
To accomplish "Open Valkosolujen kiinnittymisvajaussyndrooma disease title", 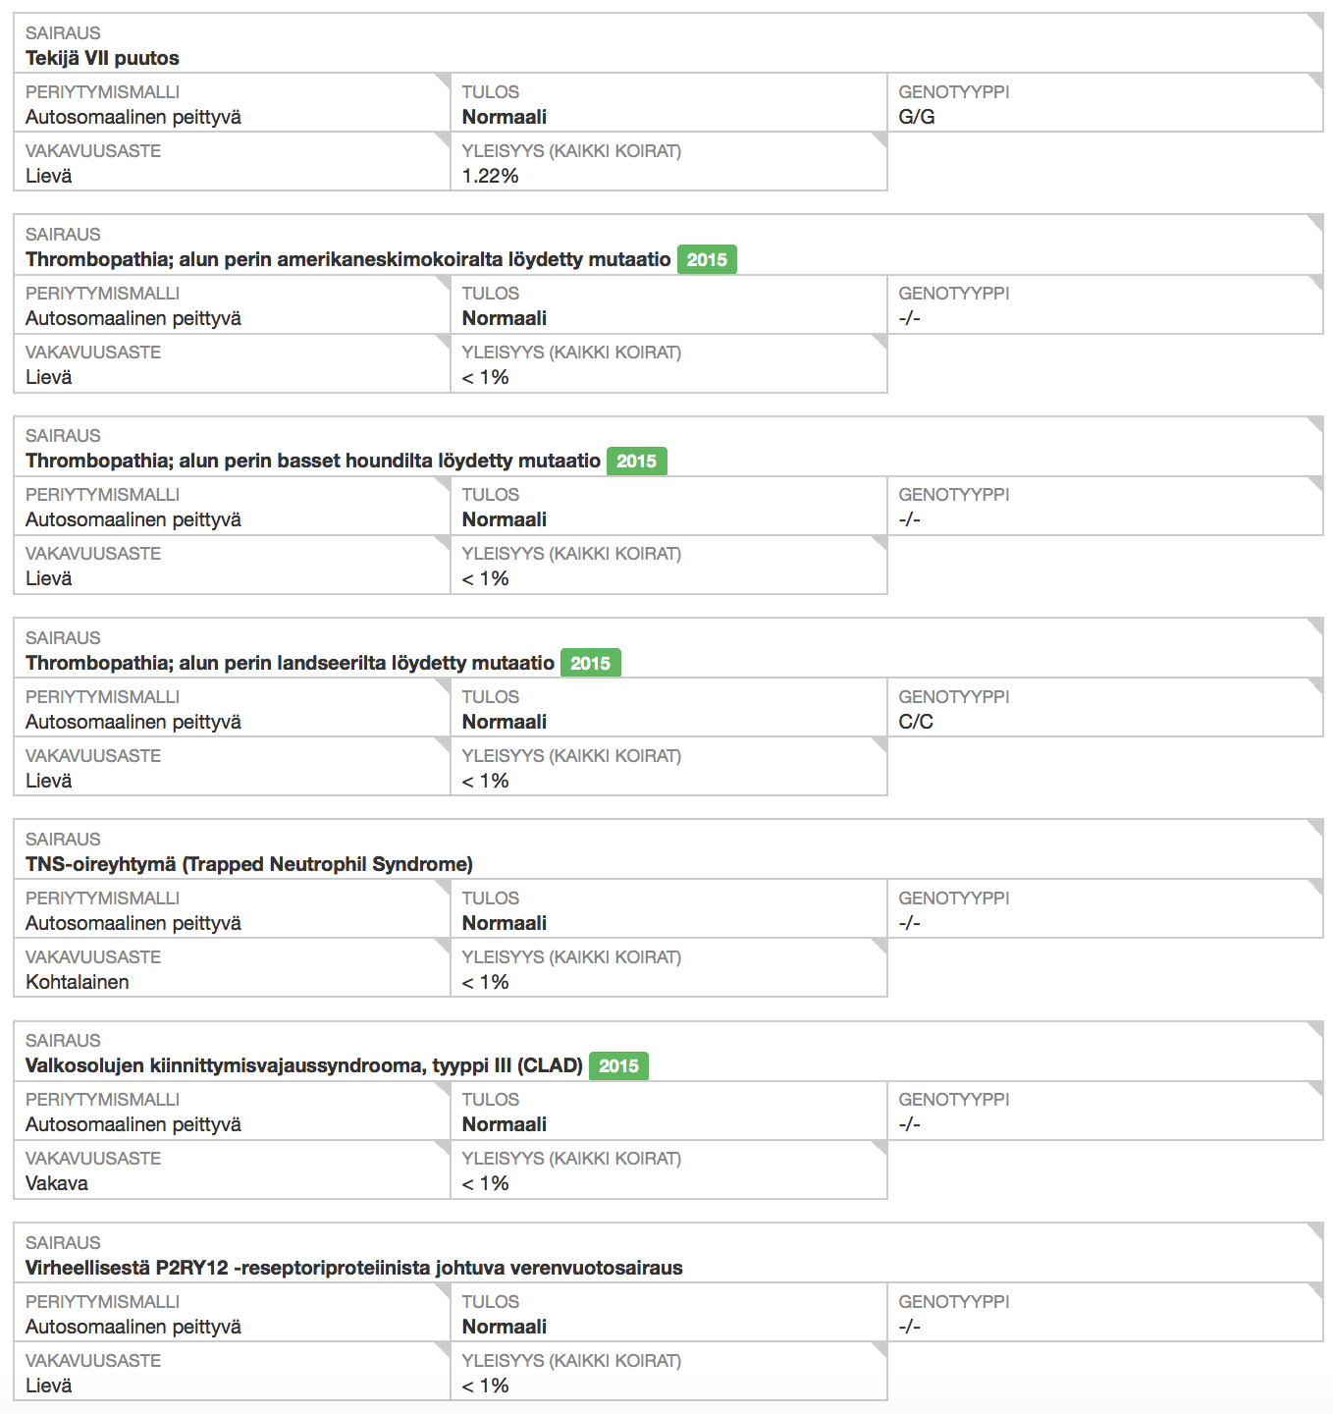I will click(x=303, y=1065).
